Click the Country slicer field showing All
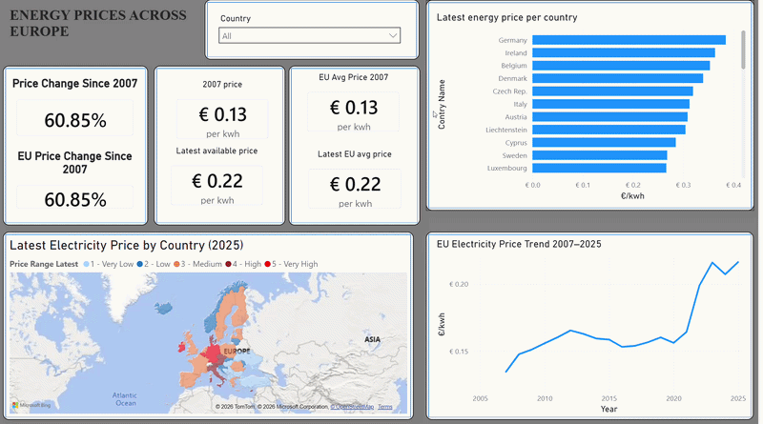Viewport: 763px width, 424px height. [x=309, y=35]
